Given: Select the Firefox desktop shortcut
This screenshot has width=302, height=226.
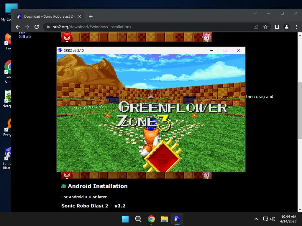Looking at the screenshot, I should [8, 41].
